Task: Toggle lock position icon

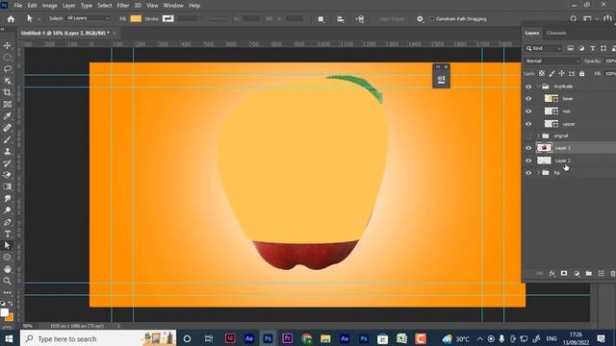Action: 562,73
